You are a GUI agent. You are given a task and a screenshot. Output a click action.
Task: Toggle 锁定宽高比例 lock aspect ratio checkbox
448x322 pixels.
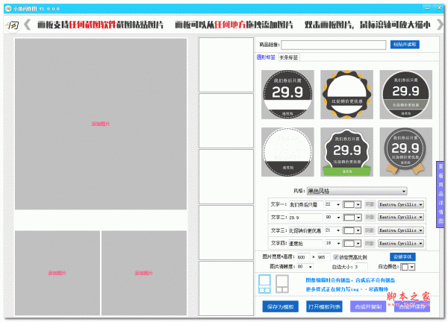coord(336,257)
